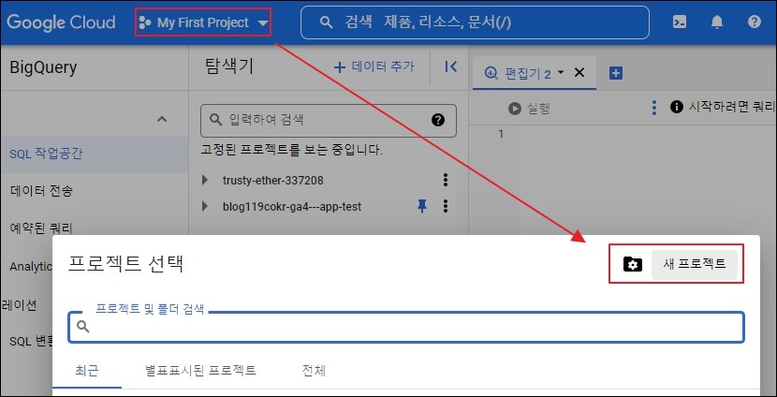This screenshot has height=397, width=777.
Task: Click the 프로젝트 및 폴더 검색 field
Action: tap(412, 327)
